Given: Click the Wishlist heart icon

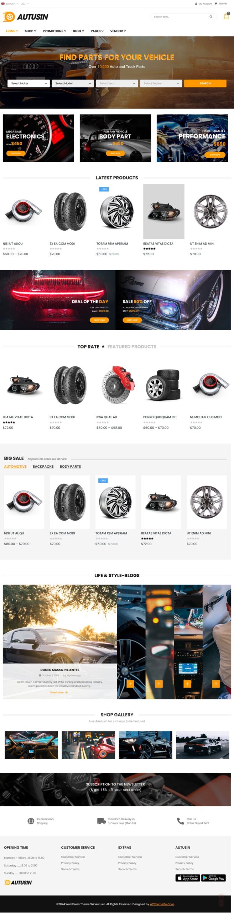Looking at the screenshot, I should tap(216, 4).
